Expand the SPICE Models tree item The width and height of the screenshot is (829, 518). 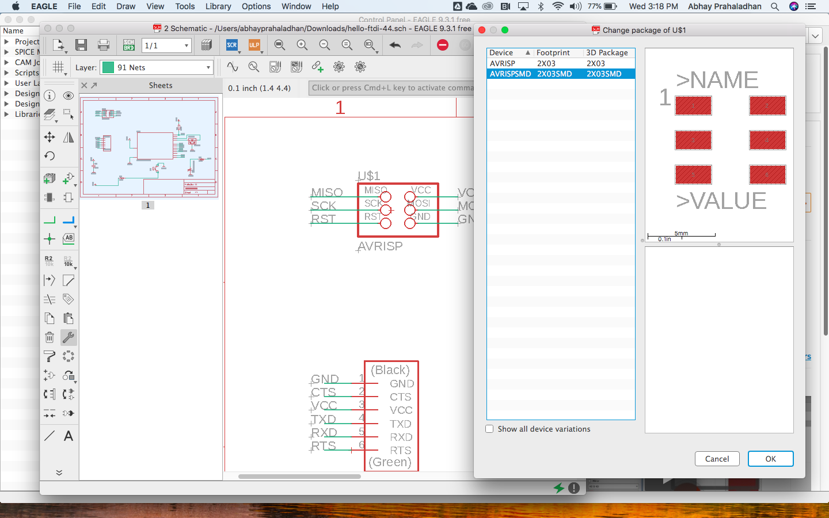pos(6,52)
